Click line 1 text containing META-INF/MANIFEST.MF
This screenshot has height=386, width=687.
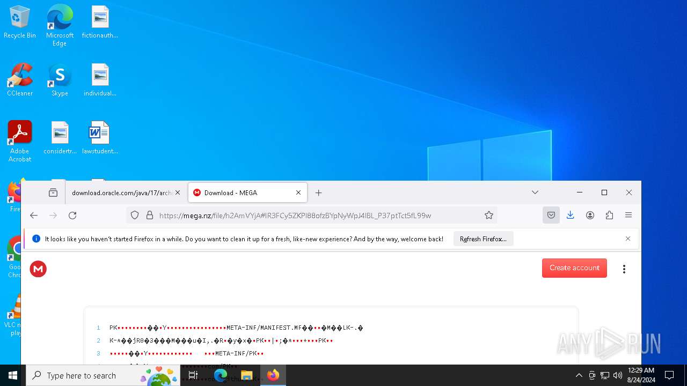click(236, 328)
